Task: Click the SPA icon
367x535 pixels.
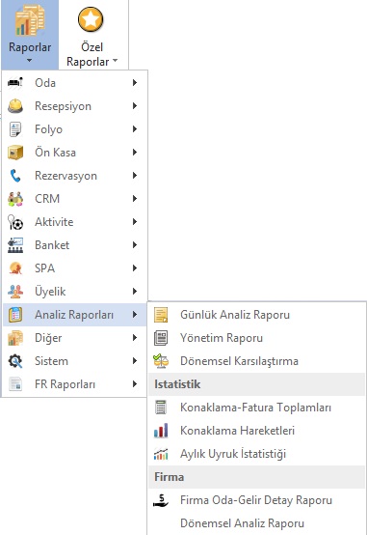Action: tap(15, 268)
